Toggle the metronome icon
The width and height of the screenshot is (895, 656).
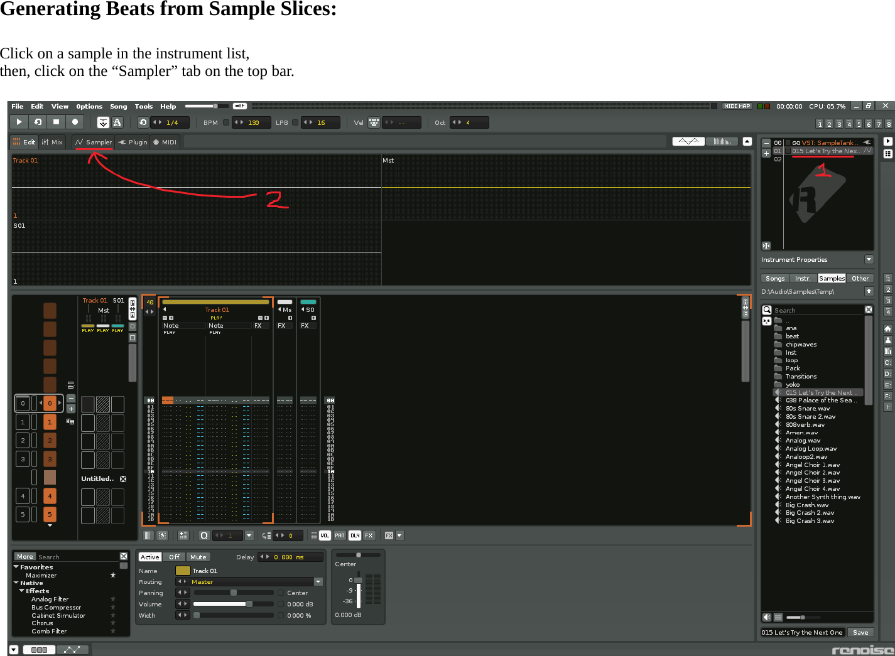point(117,122)
